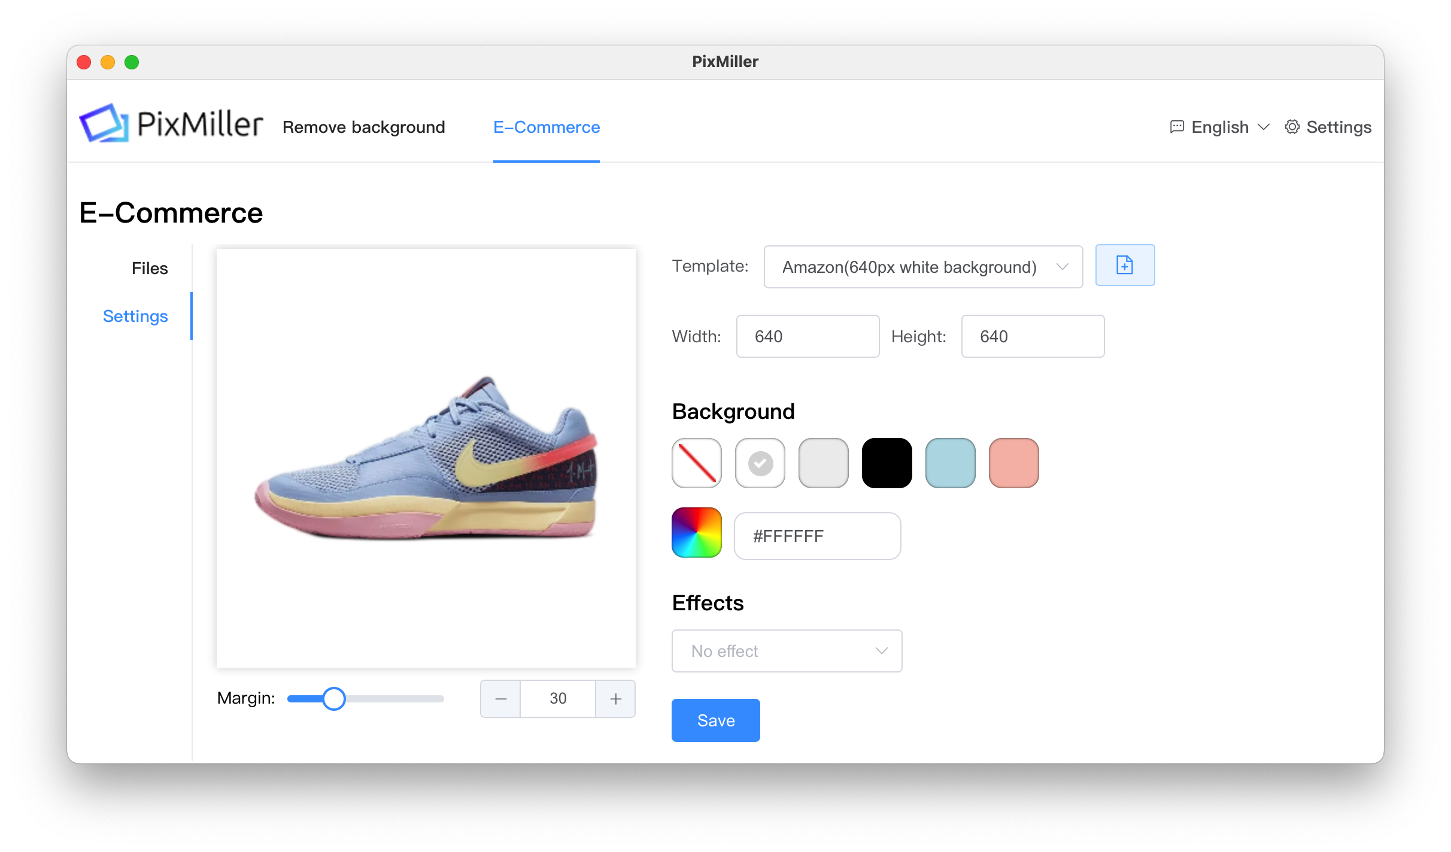Click the #FFFFFF hex color field
1451x852 pixels.
pyautogui.click(x=817, y=536)
